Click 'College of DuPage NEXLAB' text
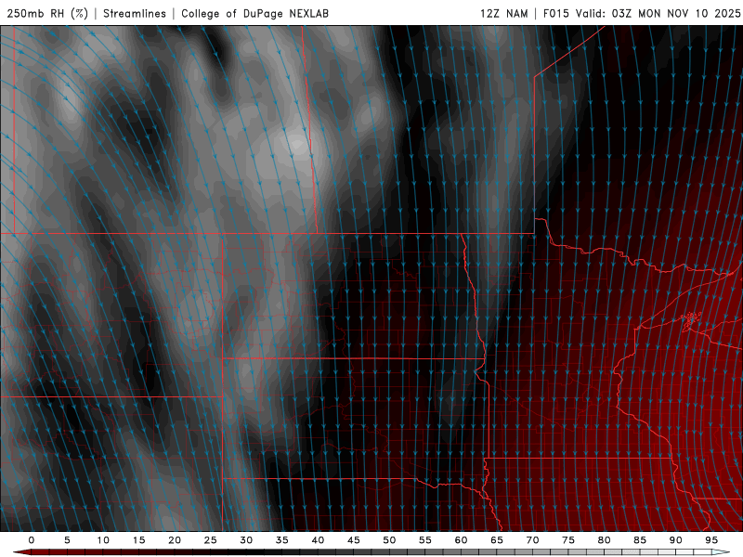 coord(254,13)
